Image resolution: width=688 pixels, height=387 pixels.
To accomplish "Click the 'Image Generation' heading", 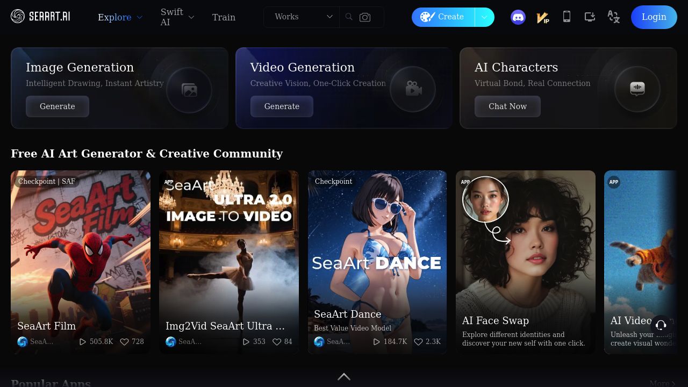I will tap(80, 67).
